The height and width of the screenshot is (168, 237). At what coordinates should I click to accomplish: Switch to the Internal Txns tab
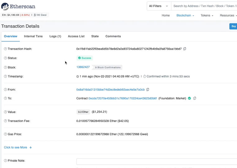(x=33, y=36)
